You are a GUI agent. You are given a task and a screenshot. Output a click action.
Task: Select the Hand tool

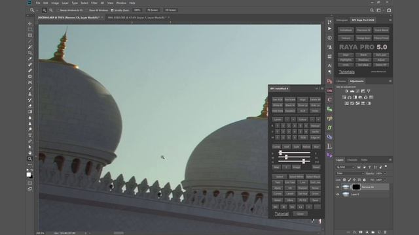30,153
